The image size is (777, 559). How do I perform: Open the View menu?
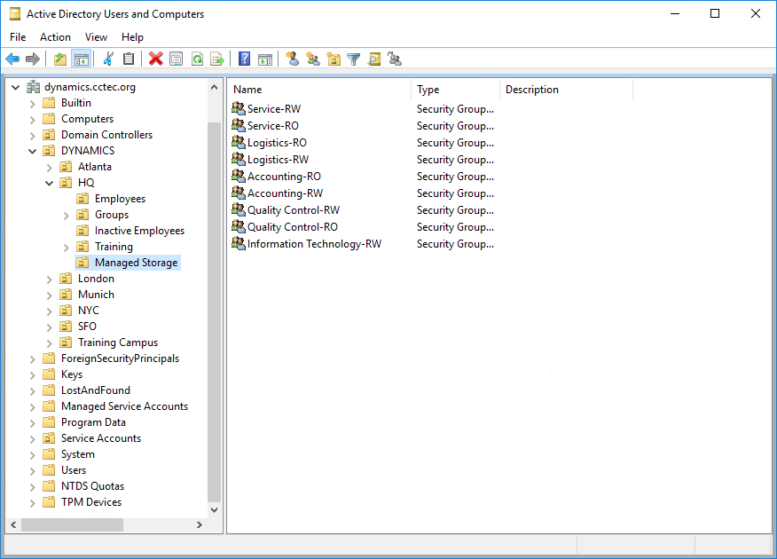click(x=96, y=37)
